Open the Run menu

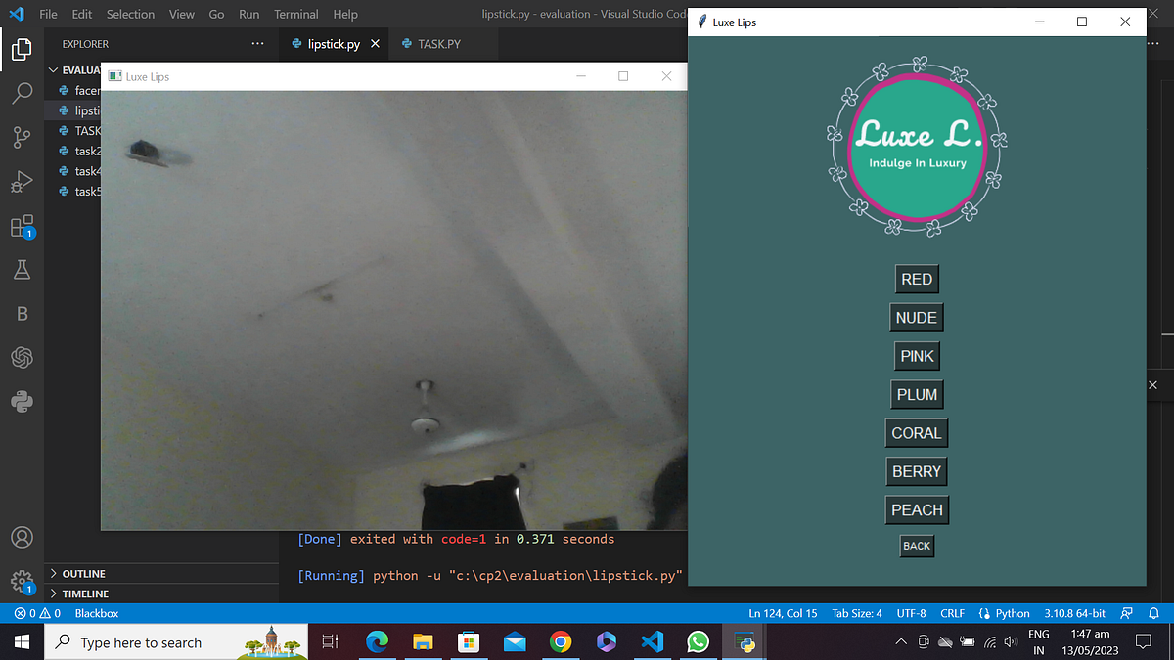pos(248,14)
